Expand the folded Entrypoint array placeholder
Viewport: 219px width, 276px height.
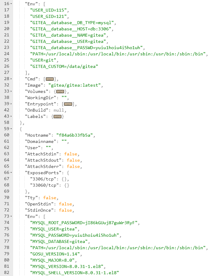[x=68, y=104]
